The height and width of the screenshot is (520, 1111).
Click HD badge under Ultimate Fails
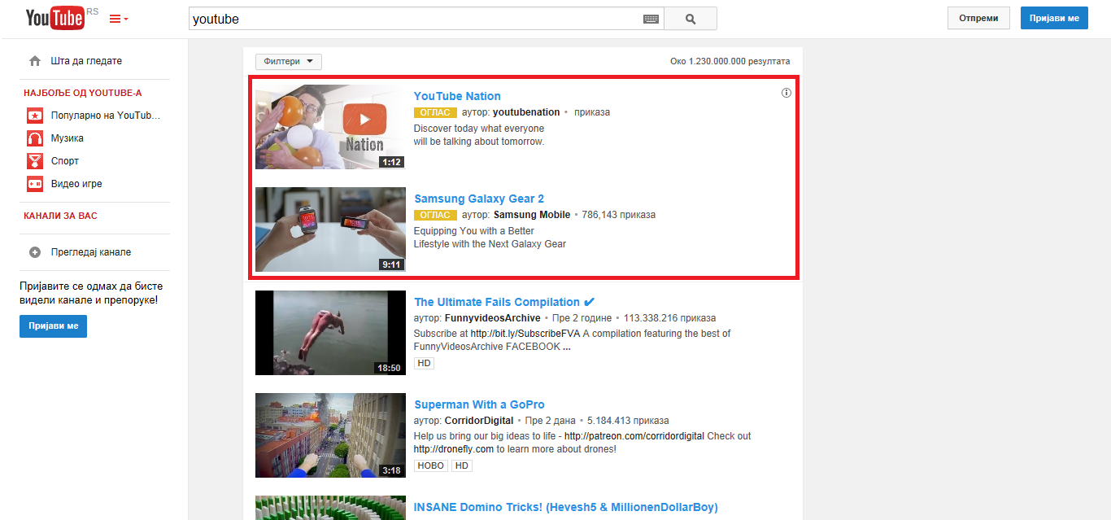(x=424, y=364)
